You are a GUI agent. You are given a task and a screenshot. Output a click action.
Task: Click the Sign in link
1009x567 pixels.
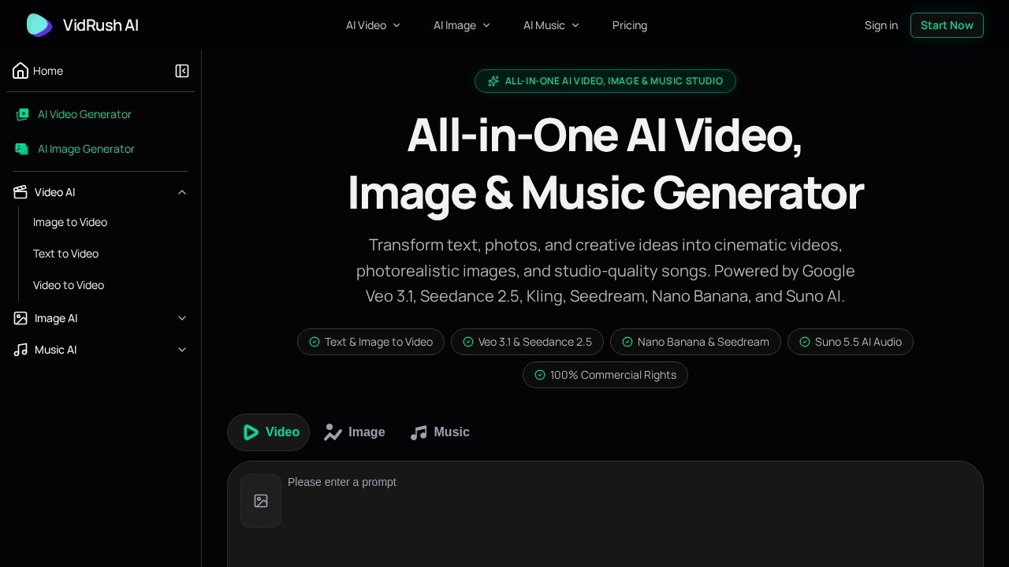coord(881,25)
